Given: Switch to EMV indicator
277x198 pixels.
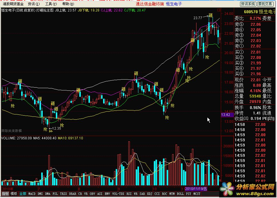Looking at the screenshot, I should pos(107,194).
